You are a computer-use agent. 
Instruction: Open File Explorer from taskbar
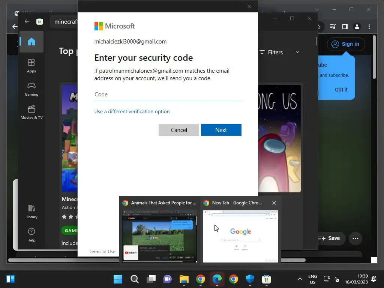[184, 279]
